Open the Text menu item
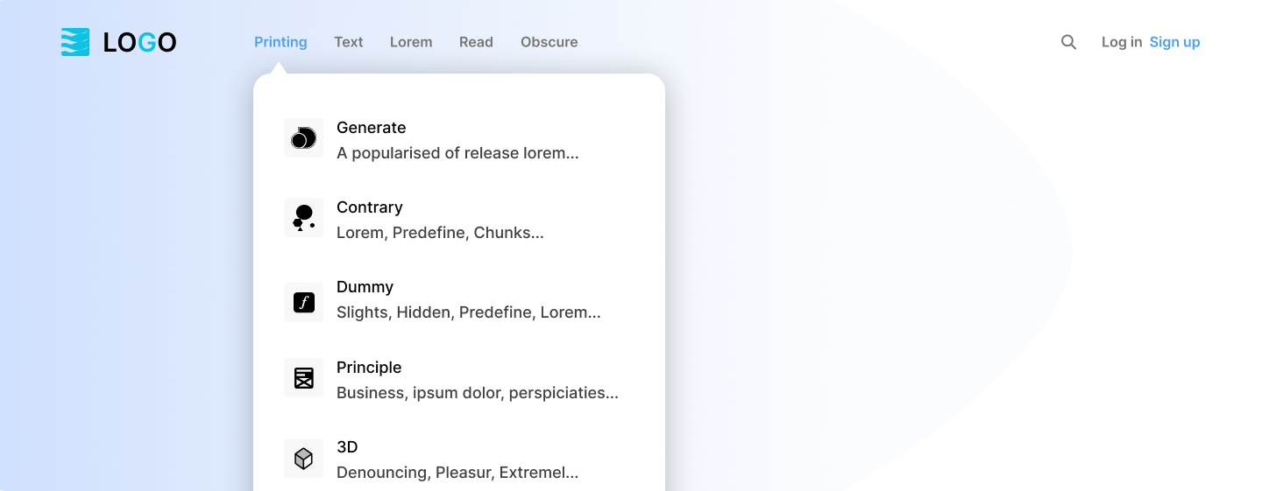 coord(349,42)
